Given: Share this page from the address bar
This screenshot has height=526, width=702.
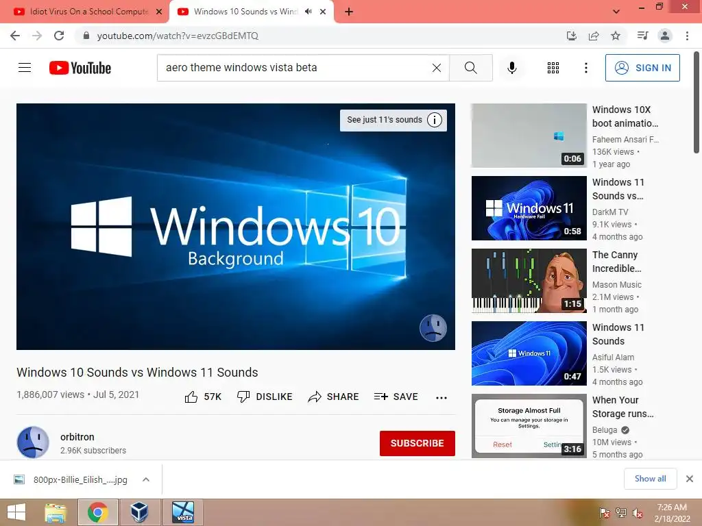Looking at the screenshot, I should [x=594, y=36].
